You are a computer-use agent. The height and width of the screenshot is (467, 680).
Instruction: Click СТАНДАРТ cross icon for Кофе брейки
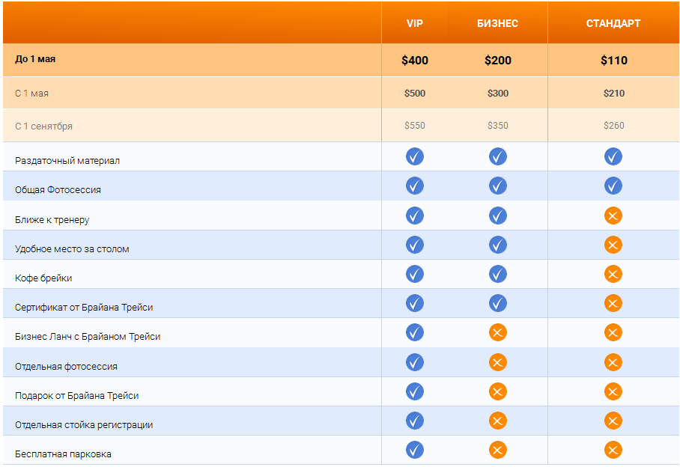coord(613,275)
